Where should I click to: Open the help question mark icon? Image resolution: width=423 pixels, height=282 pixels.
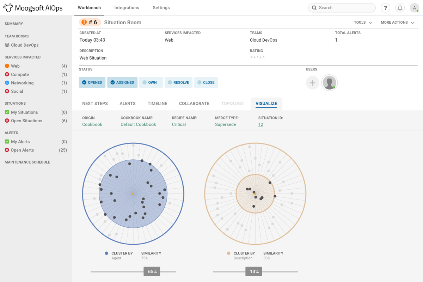[386, 8]
